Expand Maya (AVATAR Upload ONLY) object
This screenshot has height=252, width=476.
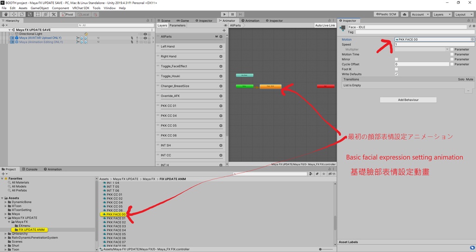coord(13,38)
